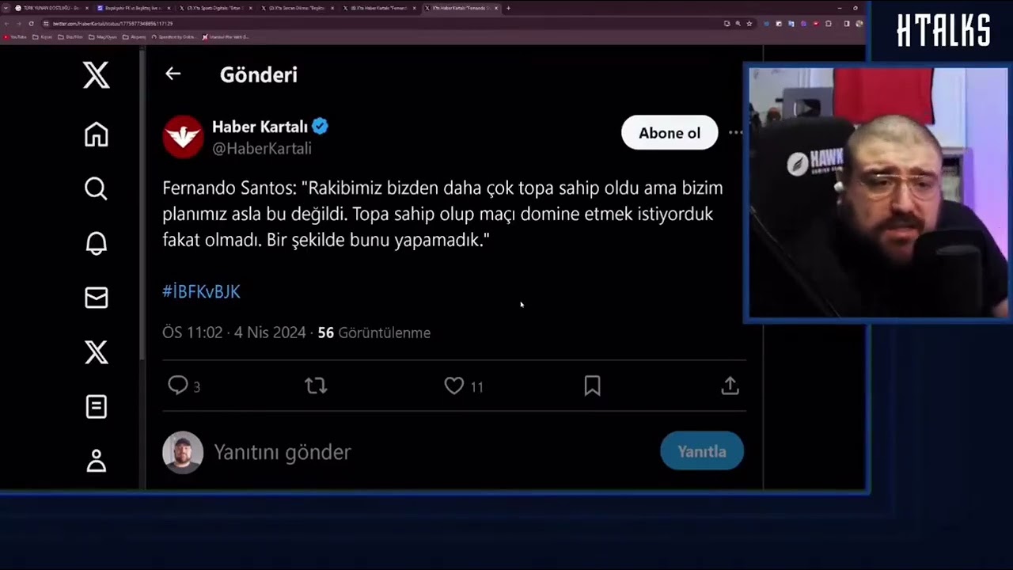The image size is (1013, 570).
Task: Open the Speedtest by Ookla bookmark
Action: coord(174,37)
